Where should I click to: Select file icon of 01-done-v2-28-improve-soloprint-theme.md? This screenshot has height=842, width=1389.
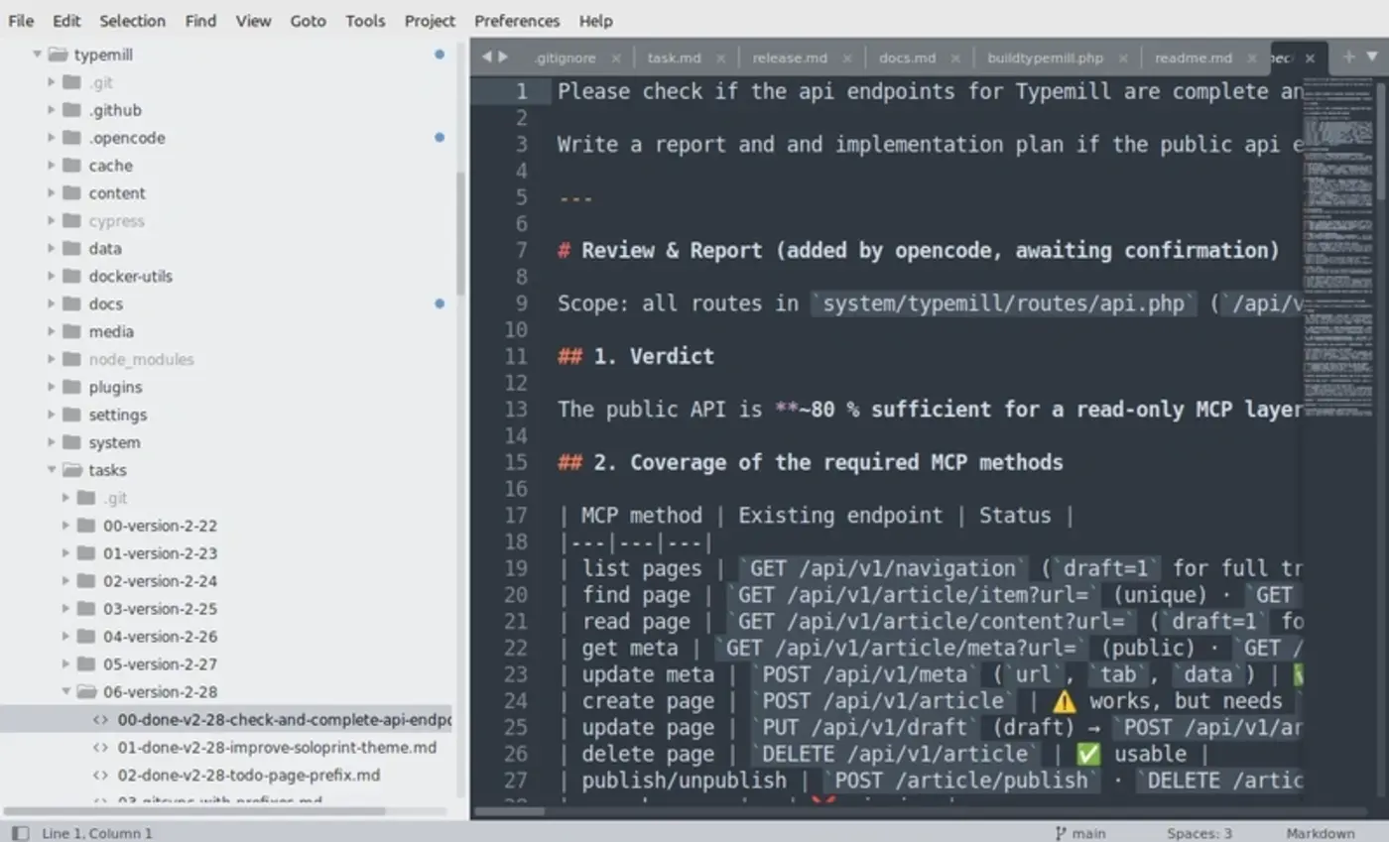pos(100,748)
